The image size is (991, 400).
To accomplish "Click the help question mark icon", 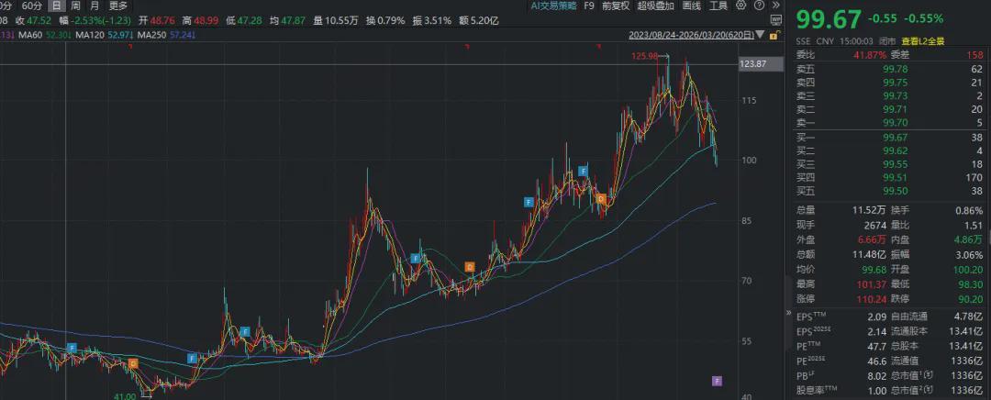I will (x=758, y=6).
